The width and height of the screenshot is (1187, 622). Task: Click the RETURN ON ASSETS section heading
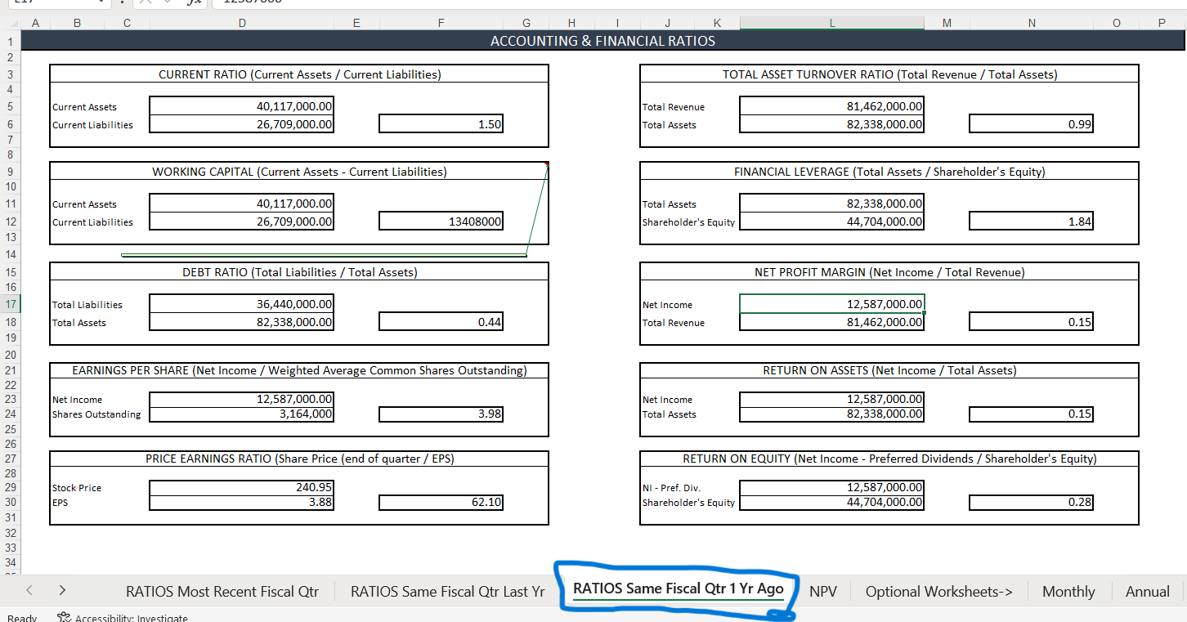(889, 370)
